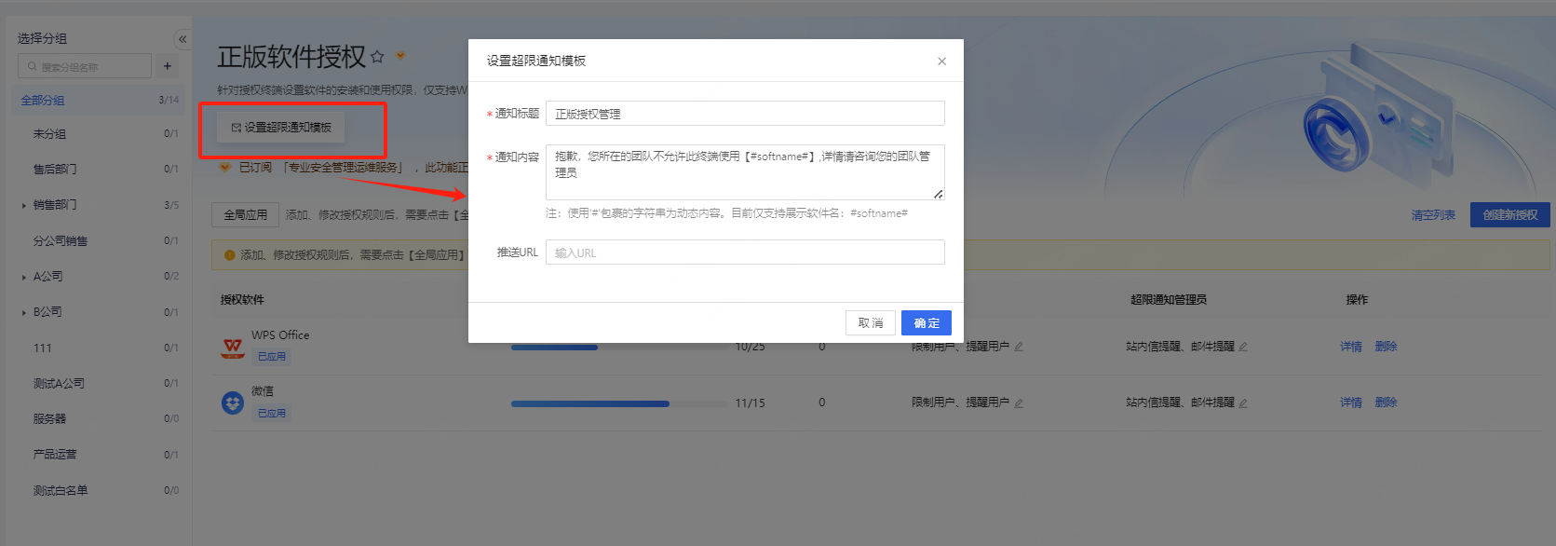Click the 取消 button in the dialog

tap(871, 323)
